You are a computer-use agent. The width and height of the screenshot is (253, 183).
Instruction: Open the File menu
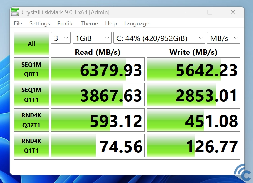[18, 23]
